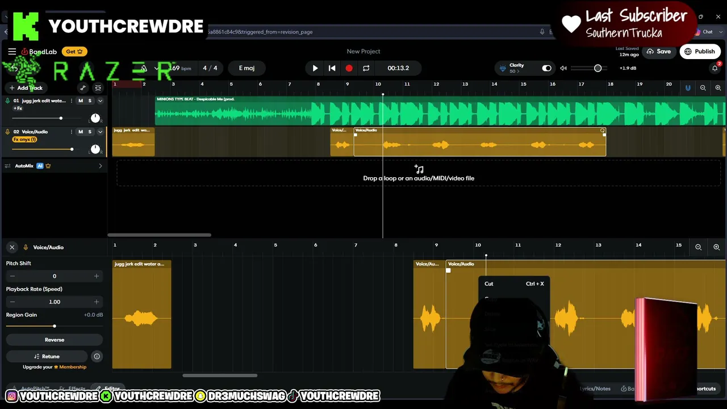Open the metronome settings dropdown arrow

(156, 68)
